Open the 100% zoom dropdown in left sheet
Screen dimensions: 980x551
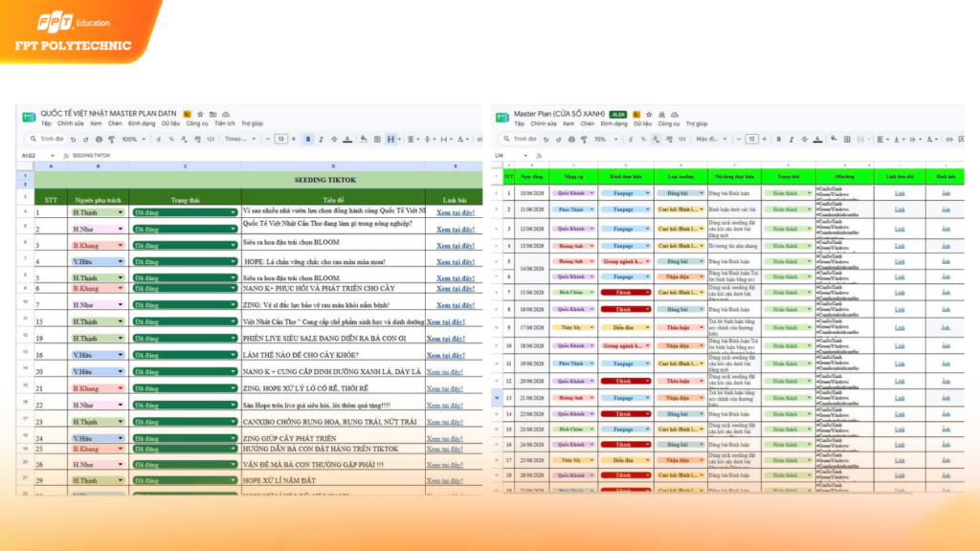tap(133, 140)
